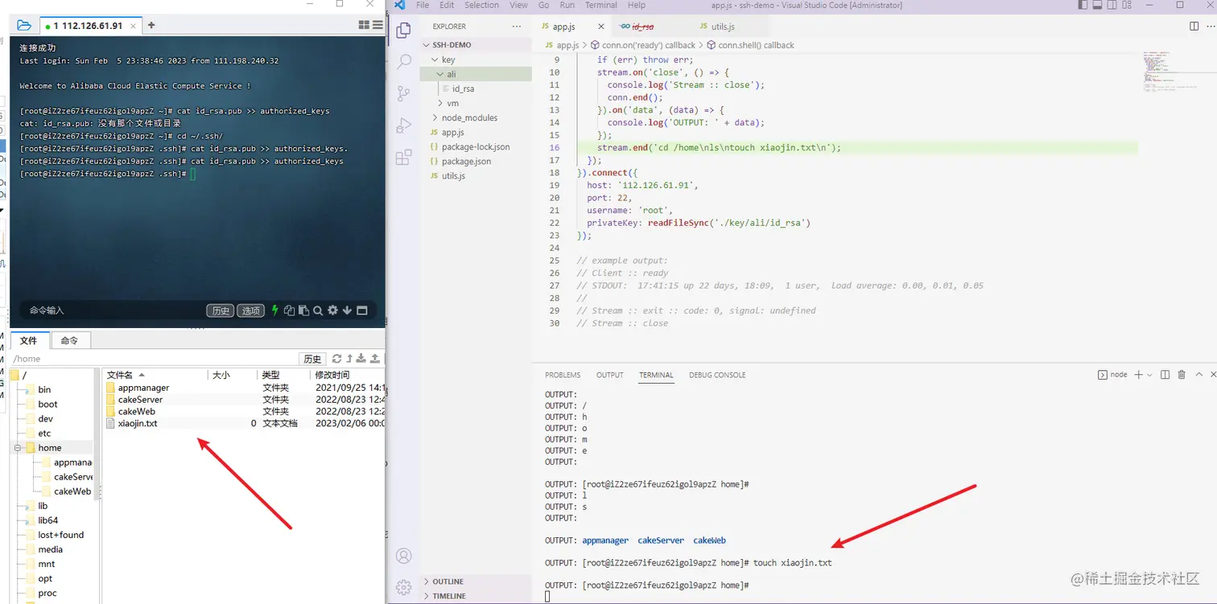Expand the vm folder in Explorer
This screenshot has height=604, width=1217.
tap(440, 103)
